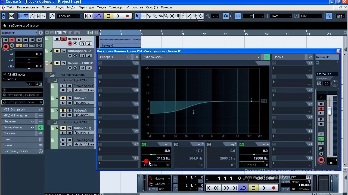348x195 pixels.
Task: Select the Draw pencil tool
Action: click(x=183, y=16)
